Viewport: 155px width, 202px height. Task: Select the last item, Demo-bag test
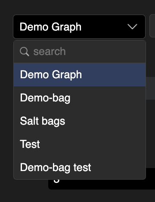pos(80,167)
